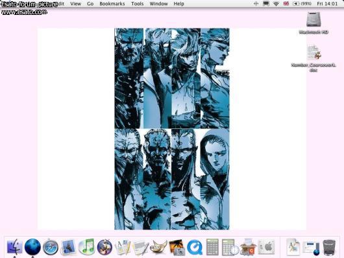Open Calculator from the dock
This screenshot has width=344, height=258.
pos(212,247)
